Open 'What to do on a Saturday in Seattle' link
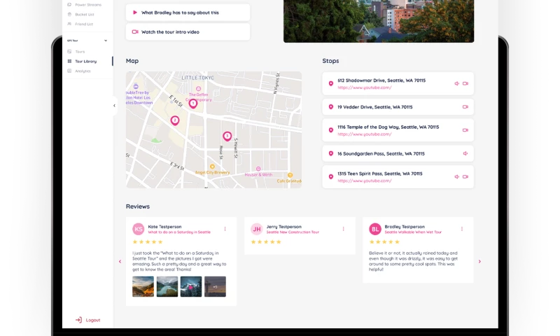This screenshot has width=560, height=336. (179, 232)
